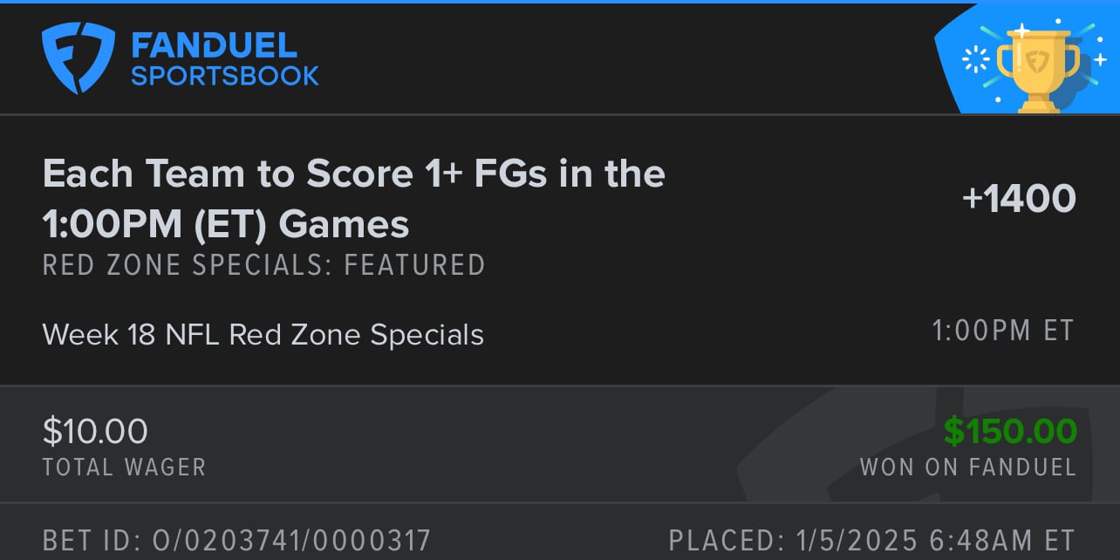Click the blue progress bar at top
Viewport: 1120px width, 560px height.
coord(560,2)
